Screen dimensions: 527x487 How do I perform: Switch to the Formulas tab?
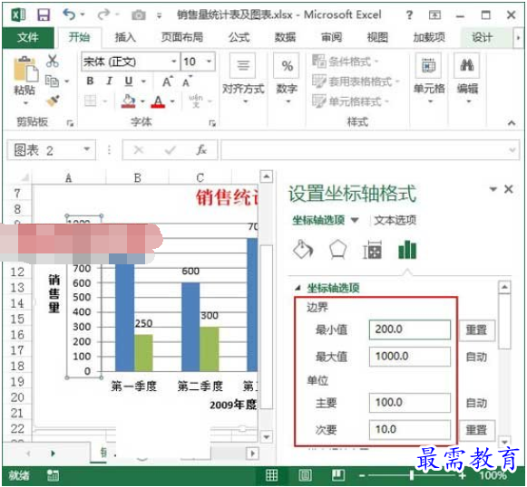pos(239,37)
